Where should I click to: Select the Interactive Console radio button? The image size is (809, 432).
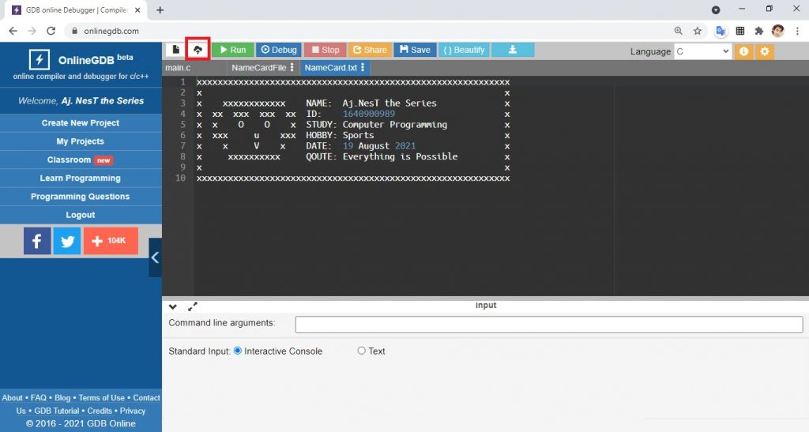point(238,351)
